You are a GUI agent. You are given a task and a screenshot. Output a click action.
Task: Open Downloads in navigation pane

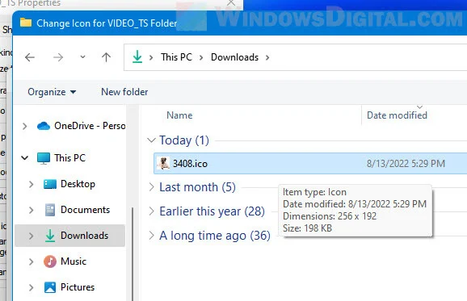point(84,236)
